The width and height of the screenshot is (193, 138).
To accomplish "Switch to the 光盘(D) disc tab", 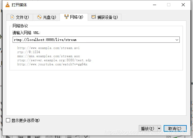I will coord(46,17).
